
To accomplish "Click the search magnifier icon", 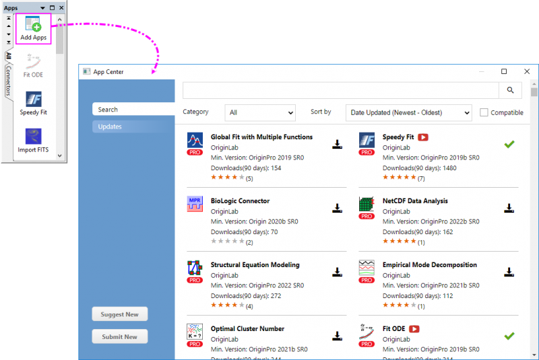I will point(510,90).
